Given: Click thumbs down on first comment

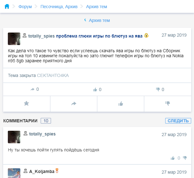Looking at the screenshot, I should click(185, 158).
